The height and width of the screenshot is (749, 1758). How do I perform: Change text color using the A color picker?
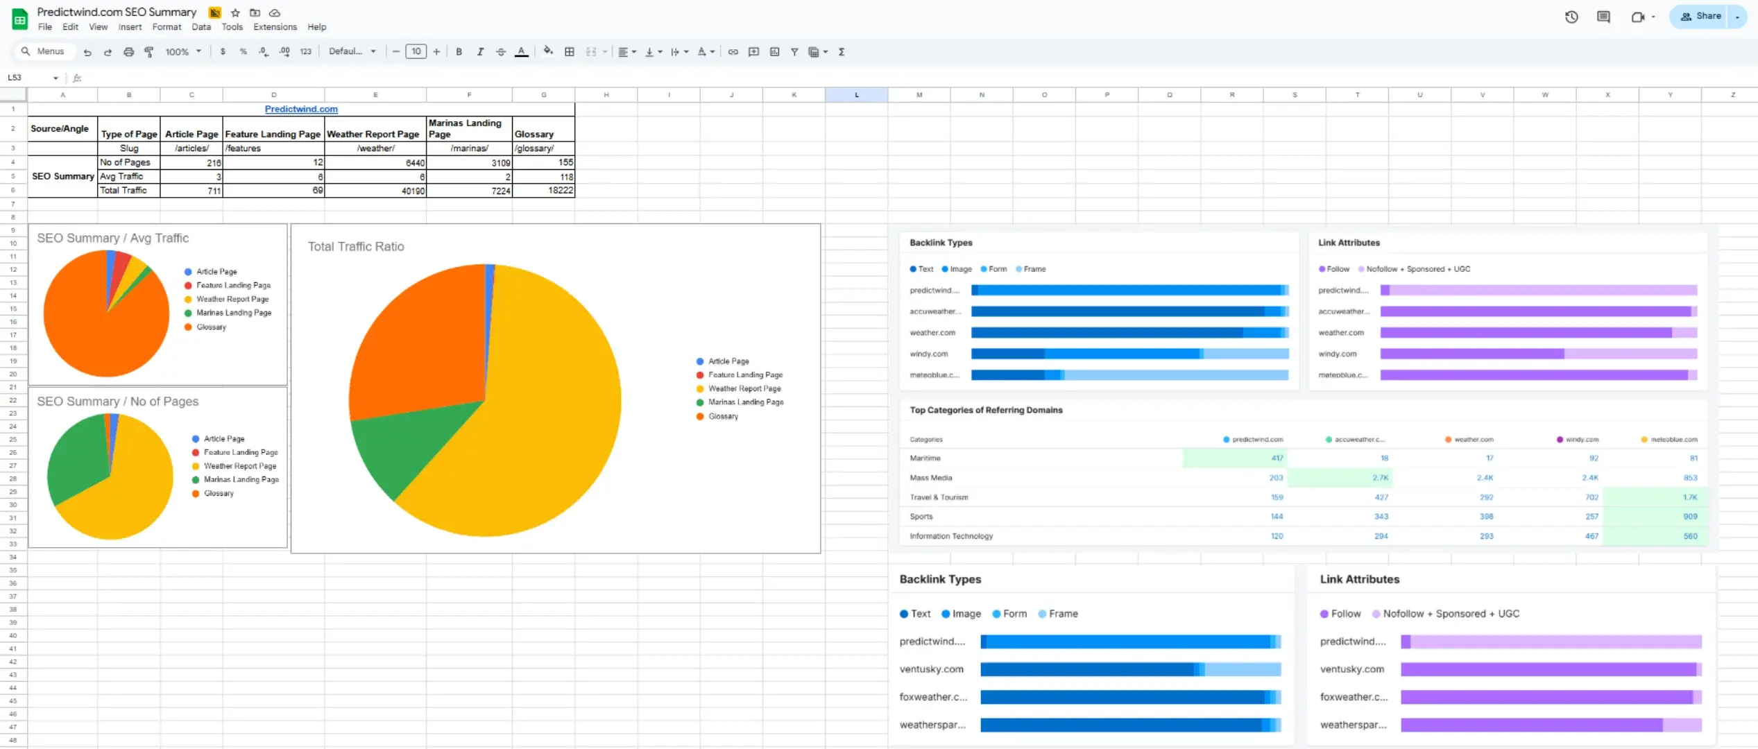click(x=522, y=51)
